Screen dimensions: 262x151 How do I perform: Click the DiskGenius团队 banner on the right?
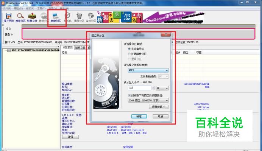click(173, 17)
